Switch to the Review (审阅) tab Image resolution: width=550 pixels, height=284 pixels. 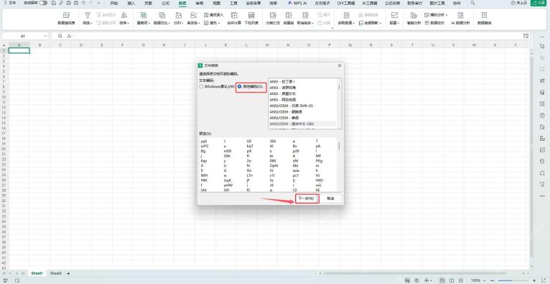tap(199, 3)
